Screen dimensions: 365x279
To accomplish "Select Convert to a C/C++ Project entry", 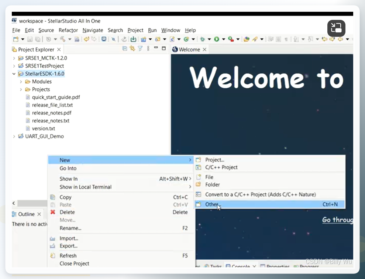I will (x=270, y=194).
